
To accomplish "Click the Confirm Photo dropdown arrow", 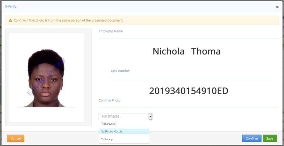I will coord(150,116).
